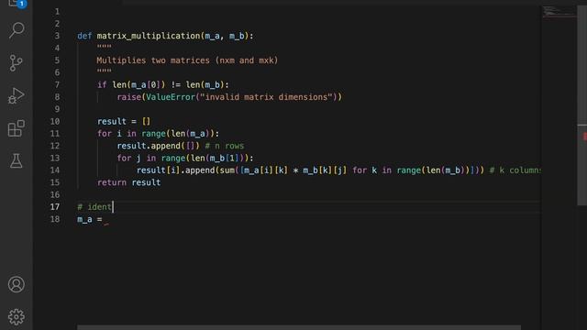Click 'return result' statement

click(x=128, y=182)
